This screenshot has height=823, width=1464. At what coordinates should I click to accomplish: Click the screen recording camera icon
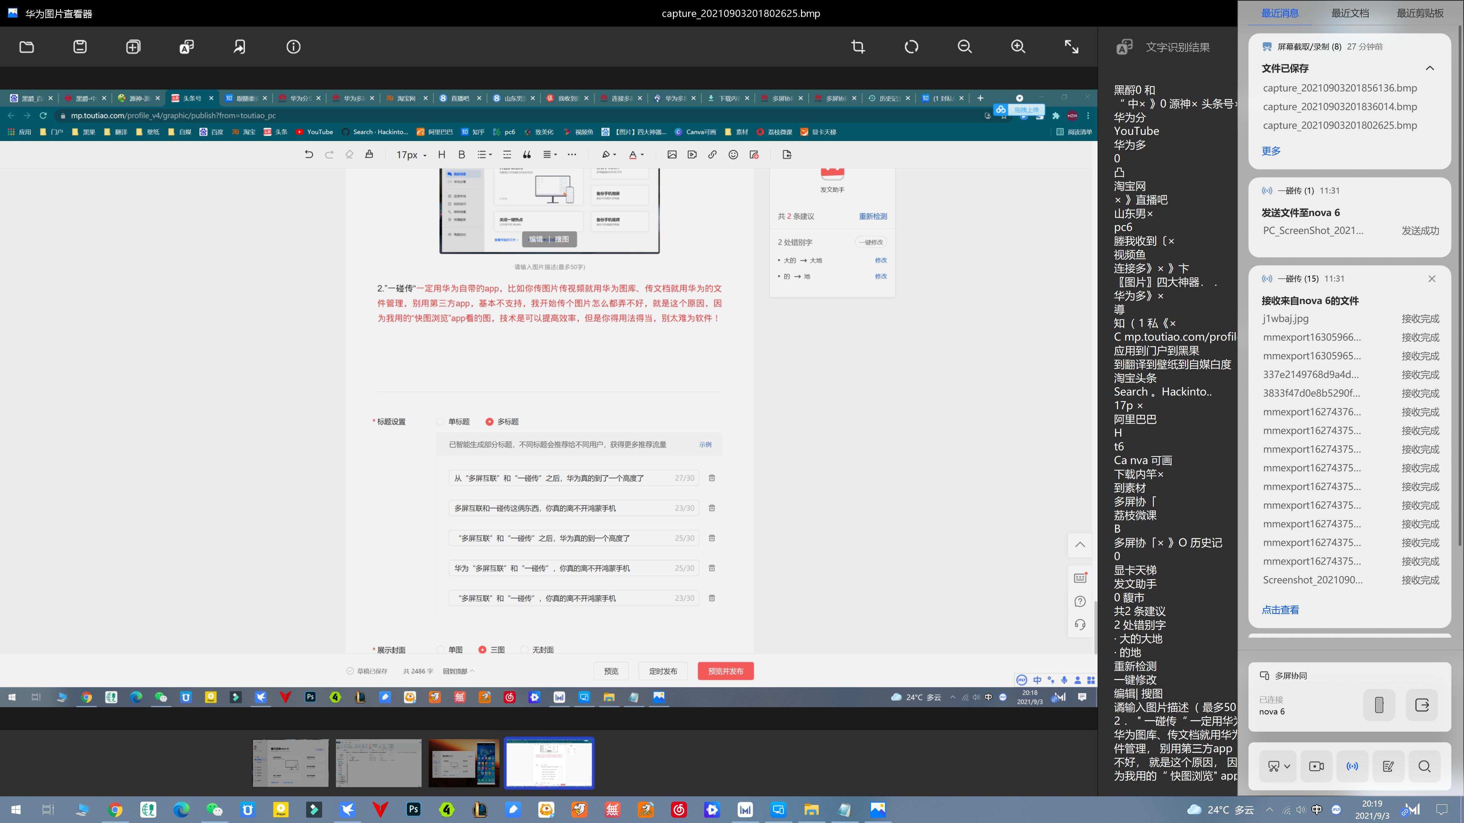click(x=1316, y=766)
